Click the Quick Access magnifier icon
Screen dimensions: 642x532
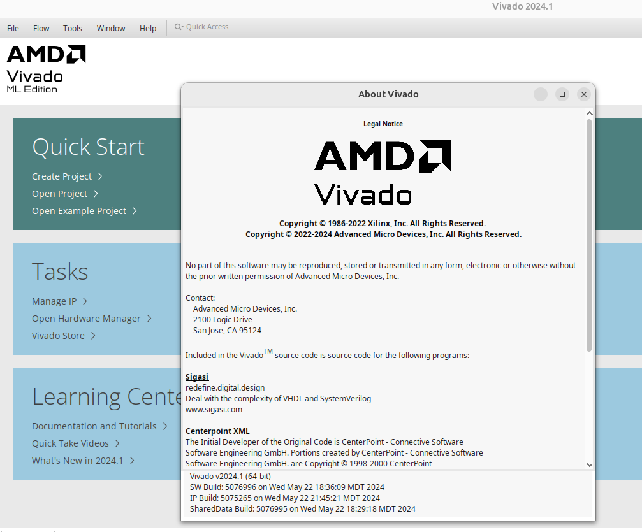[179, 27]
